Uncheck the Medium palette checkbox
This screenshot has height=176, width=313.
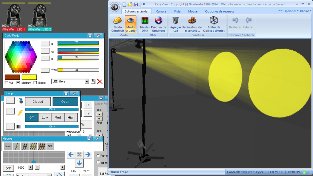18,82
